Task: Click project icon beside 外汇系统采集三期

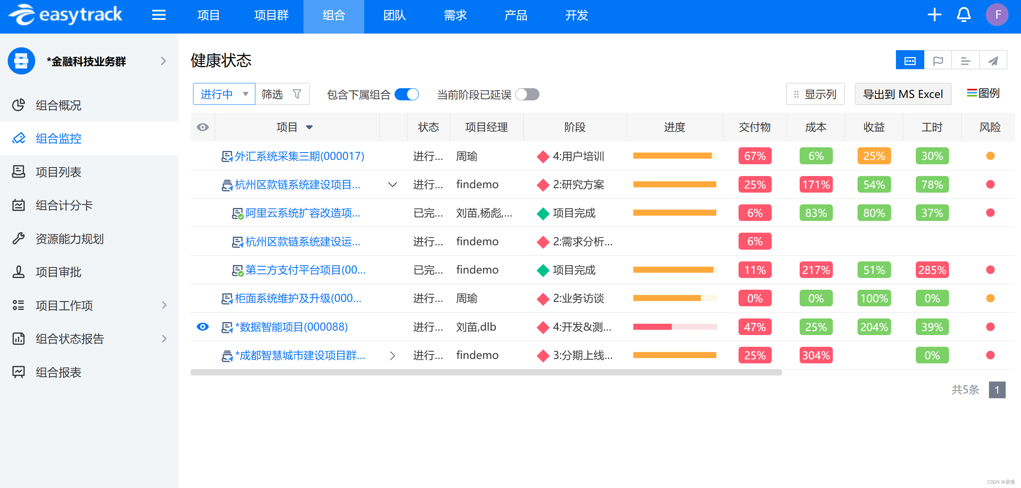Action: tap(227, 156)
